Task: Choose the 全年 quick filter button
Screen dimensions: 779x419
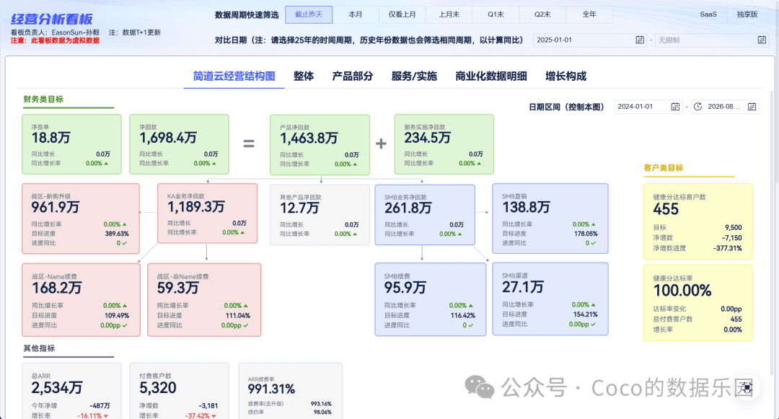Action: [x=589, y=14]
